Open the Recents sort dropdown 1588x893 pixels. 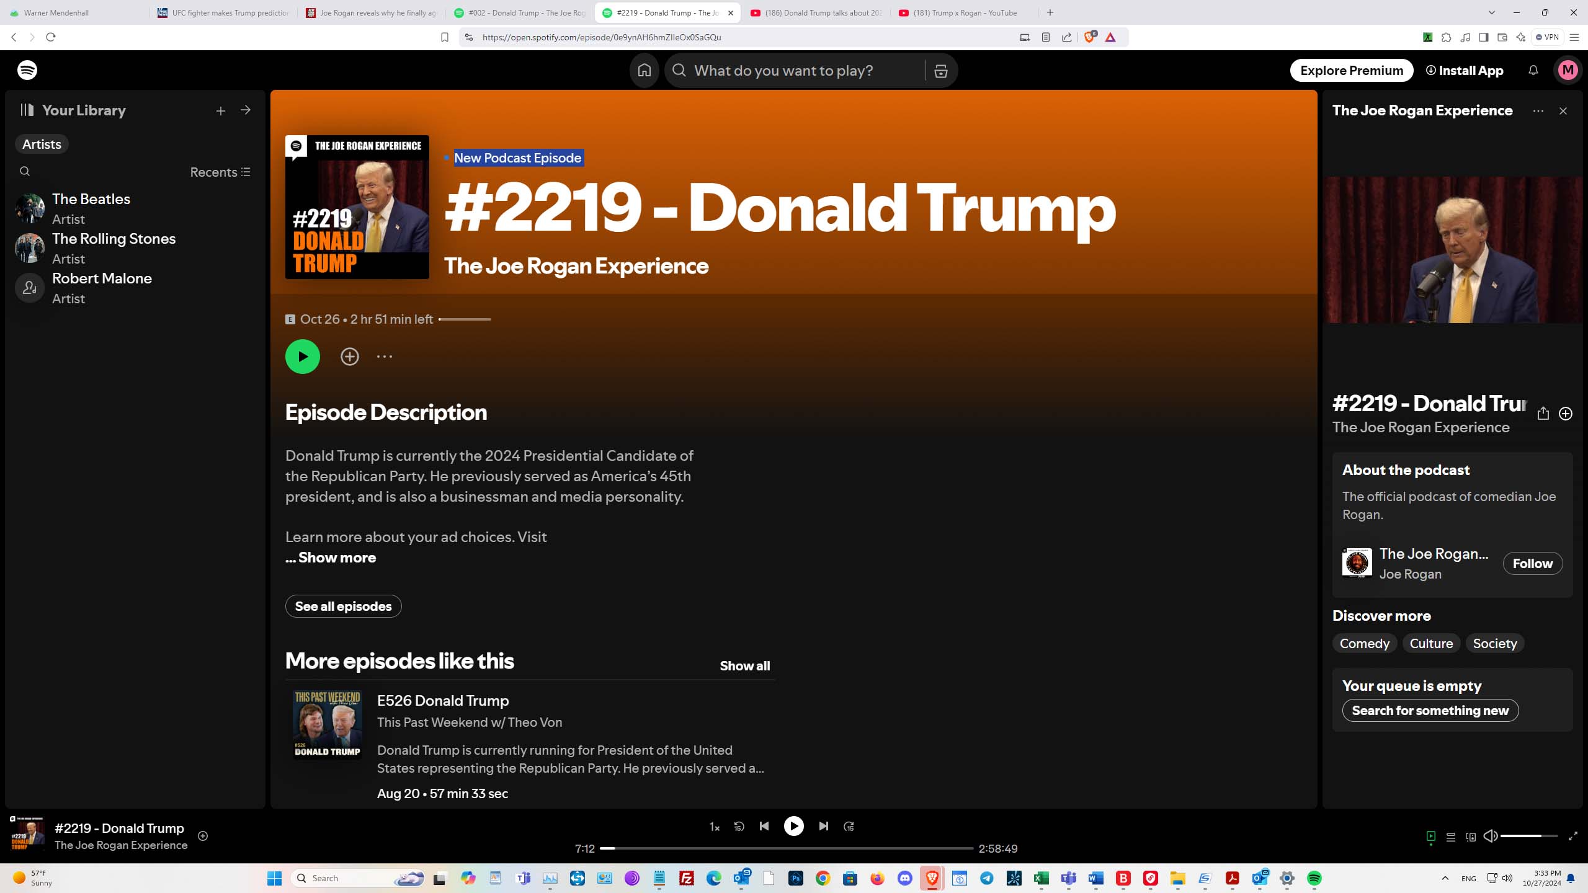point(220,172)
